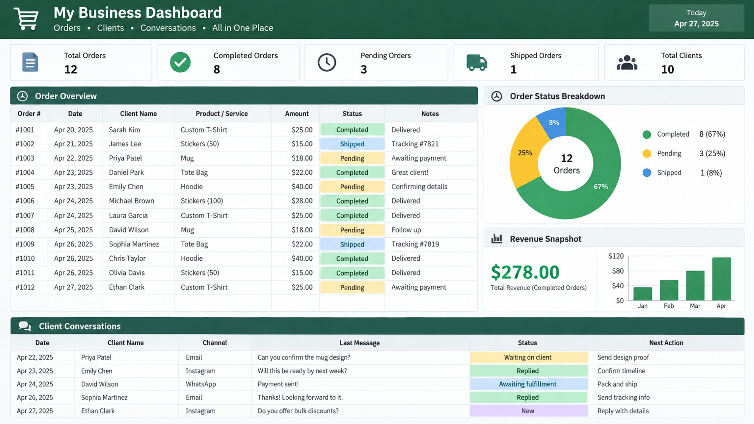Image resolution: width=754 pixels, height=424 pixels.
Task: Click the New conversation status badge
Action: 529,411
